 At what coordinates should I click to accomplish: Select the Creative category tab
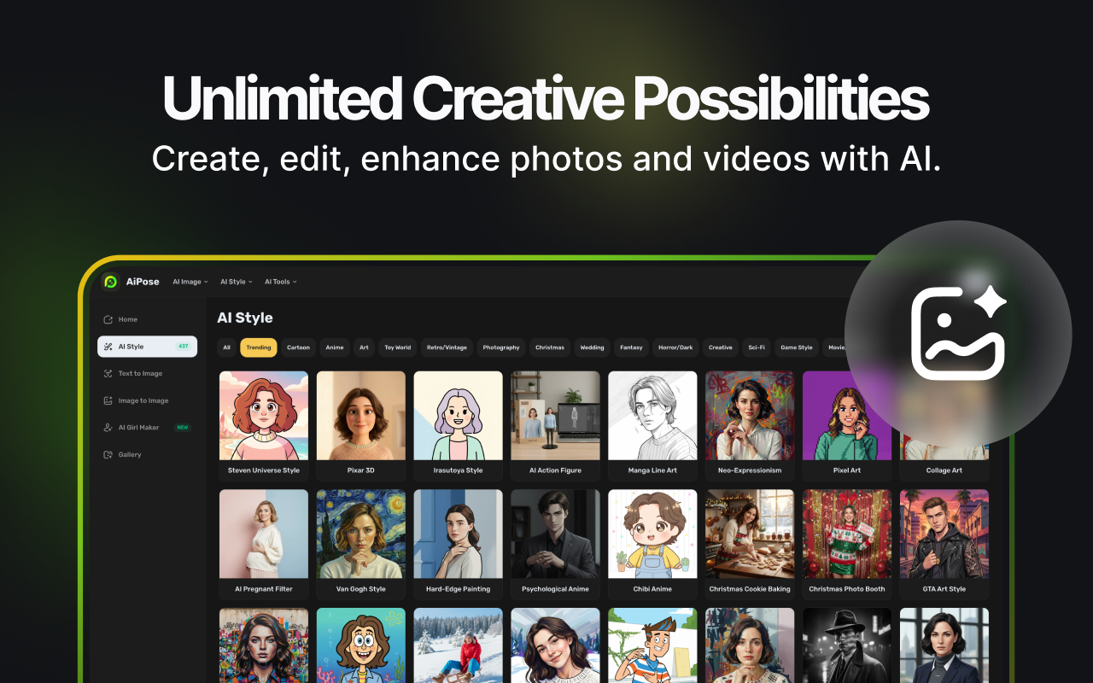[x=721, y=347]
